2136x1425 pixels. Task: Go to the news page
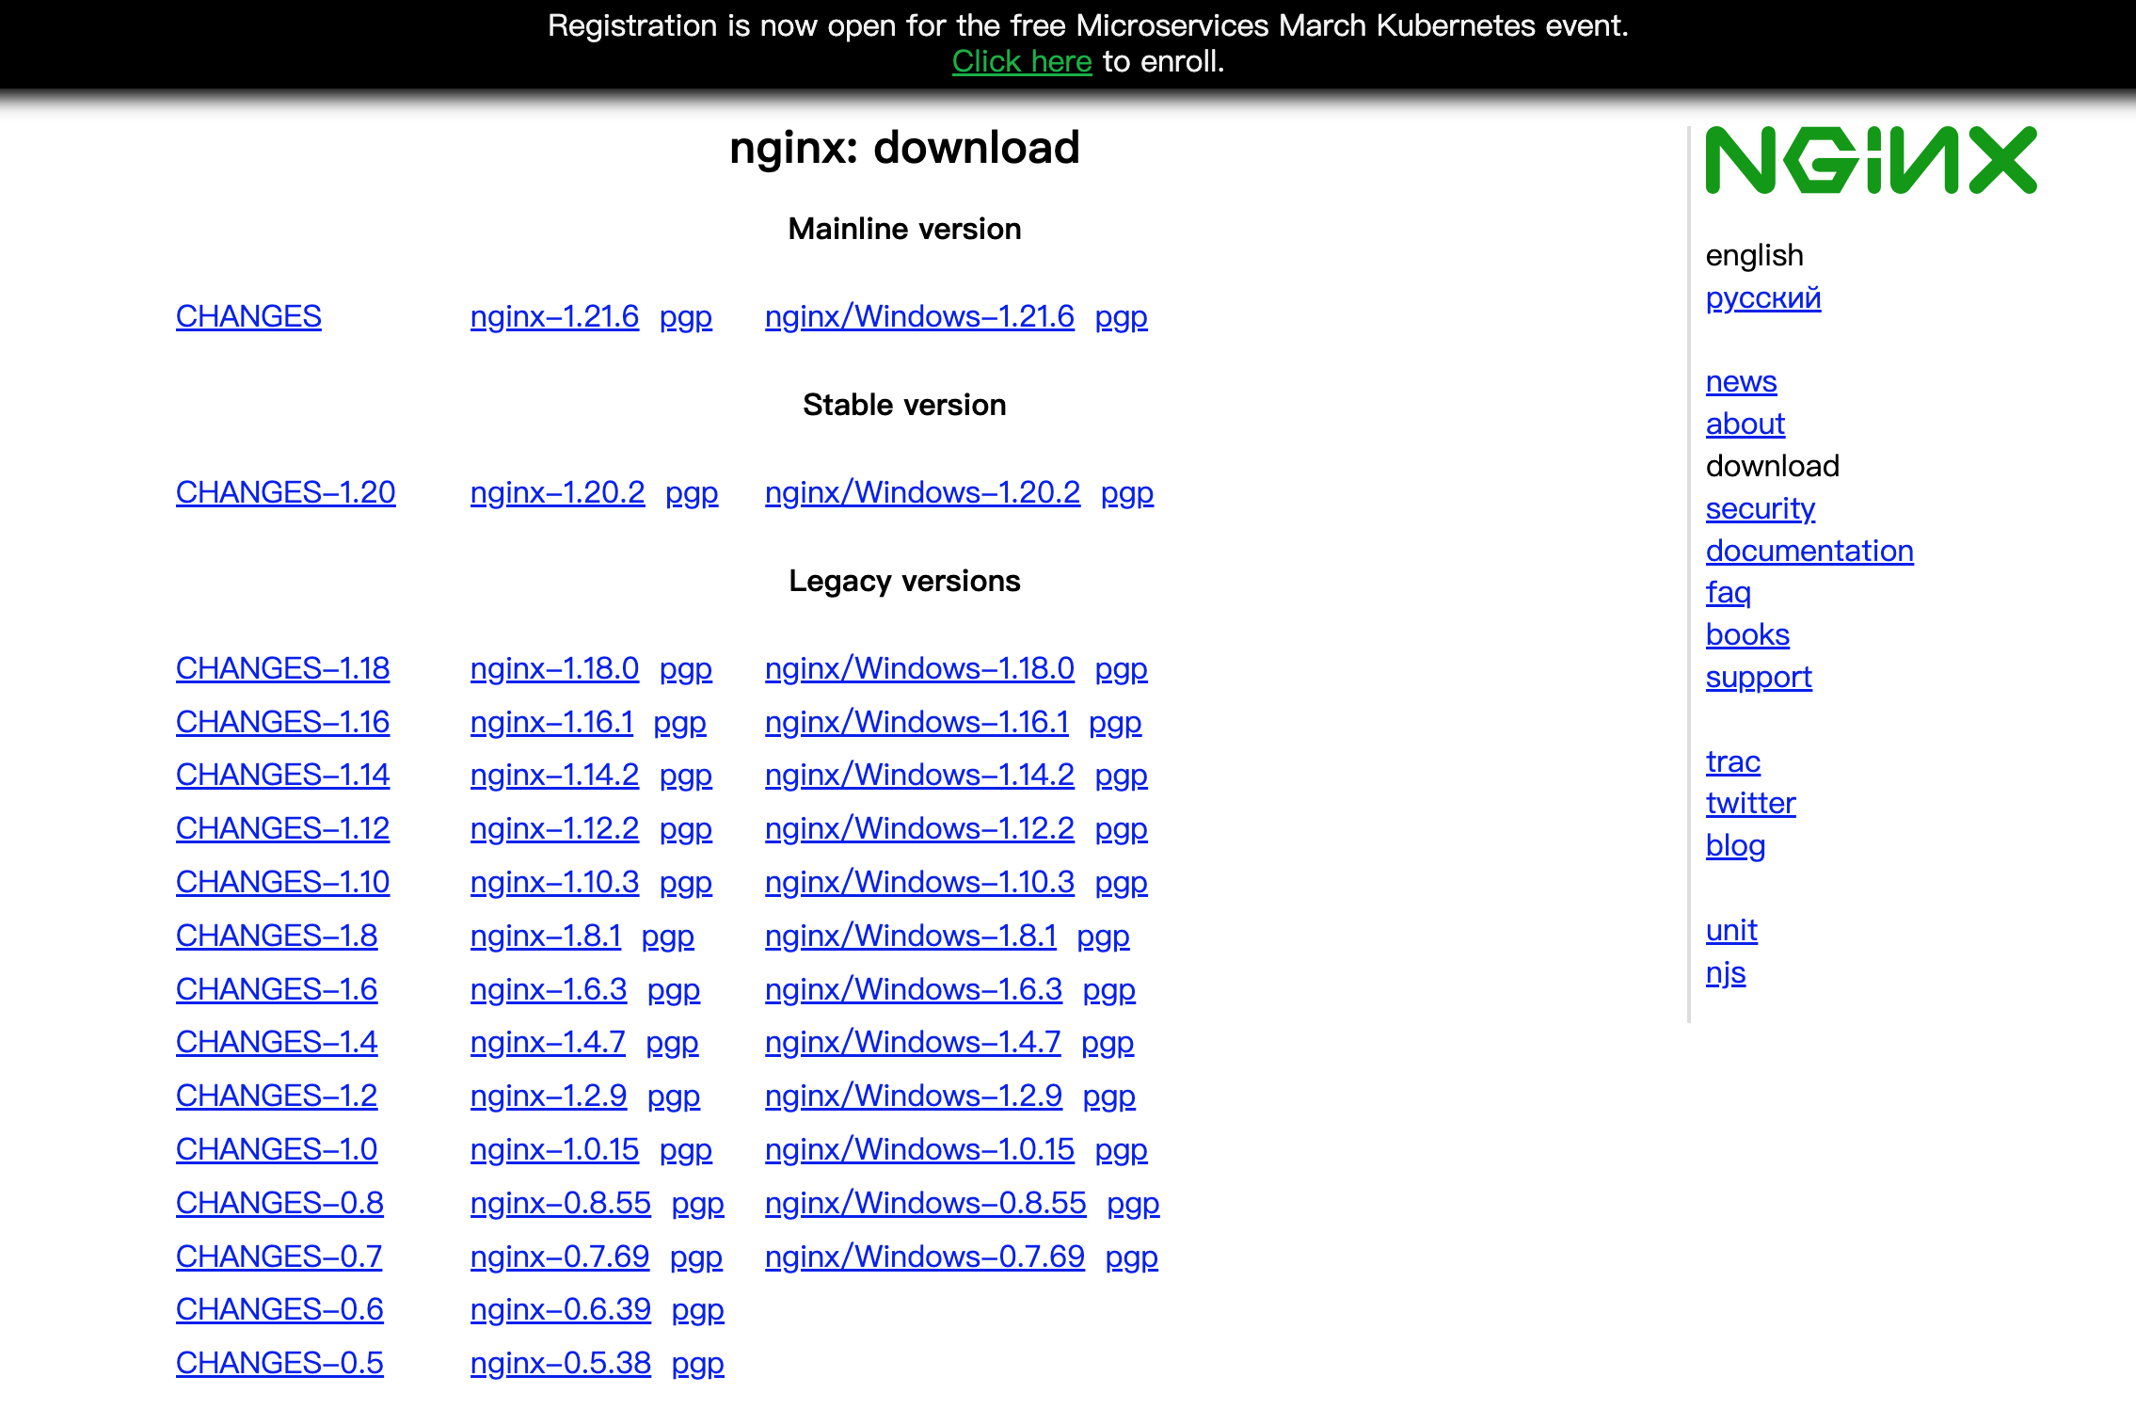click(x=1742, y=381)
